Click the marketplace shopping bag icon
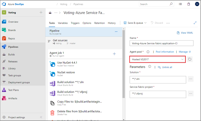Screen dimensions: 201x121 pos(188,4)
